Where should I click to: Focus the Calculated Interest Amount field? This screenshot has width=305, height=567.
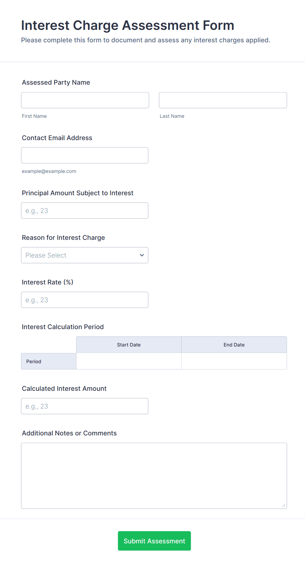[85, 406]
